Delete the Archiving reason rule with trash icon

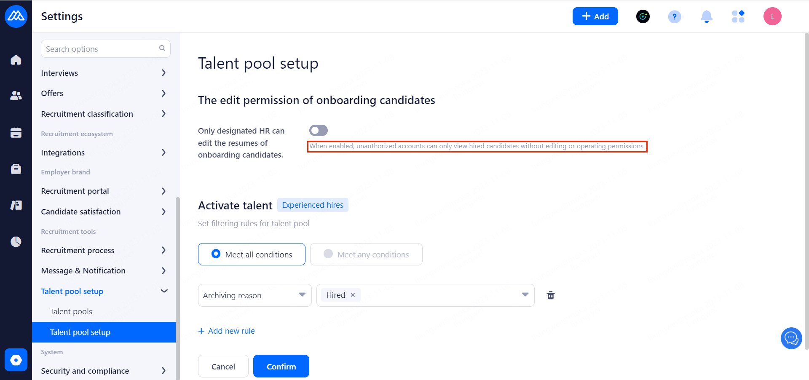tap(550, 295)
